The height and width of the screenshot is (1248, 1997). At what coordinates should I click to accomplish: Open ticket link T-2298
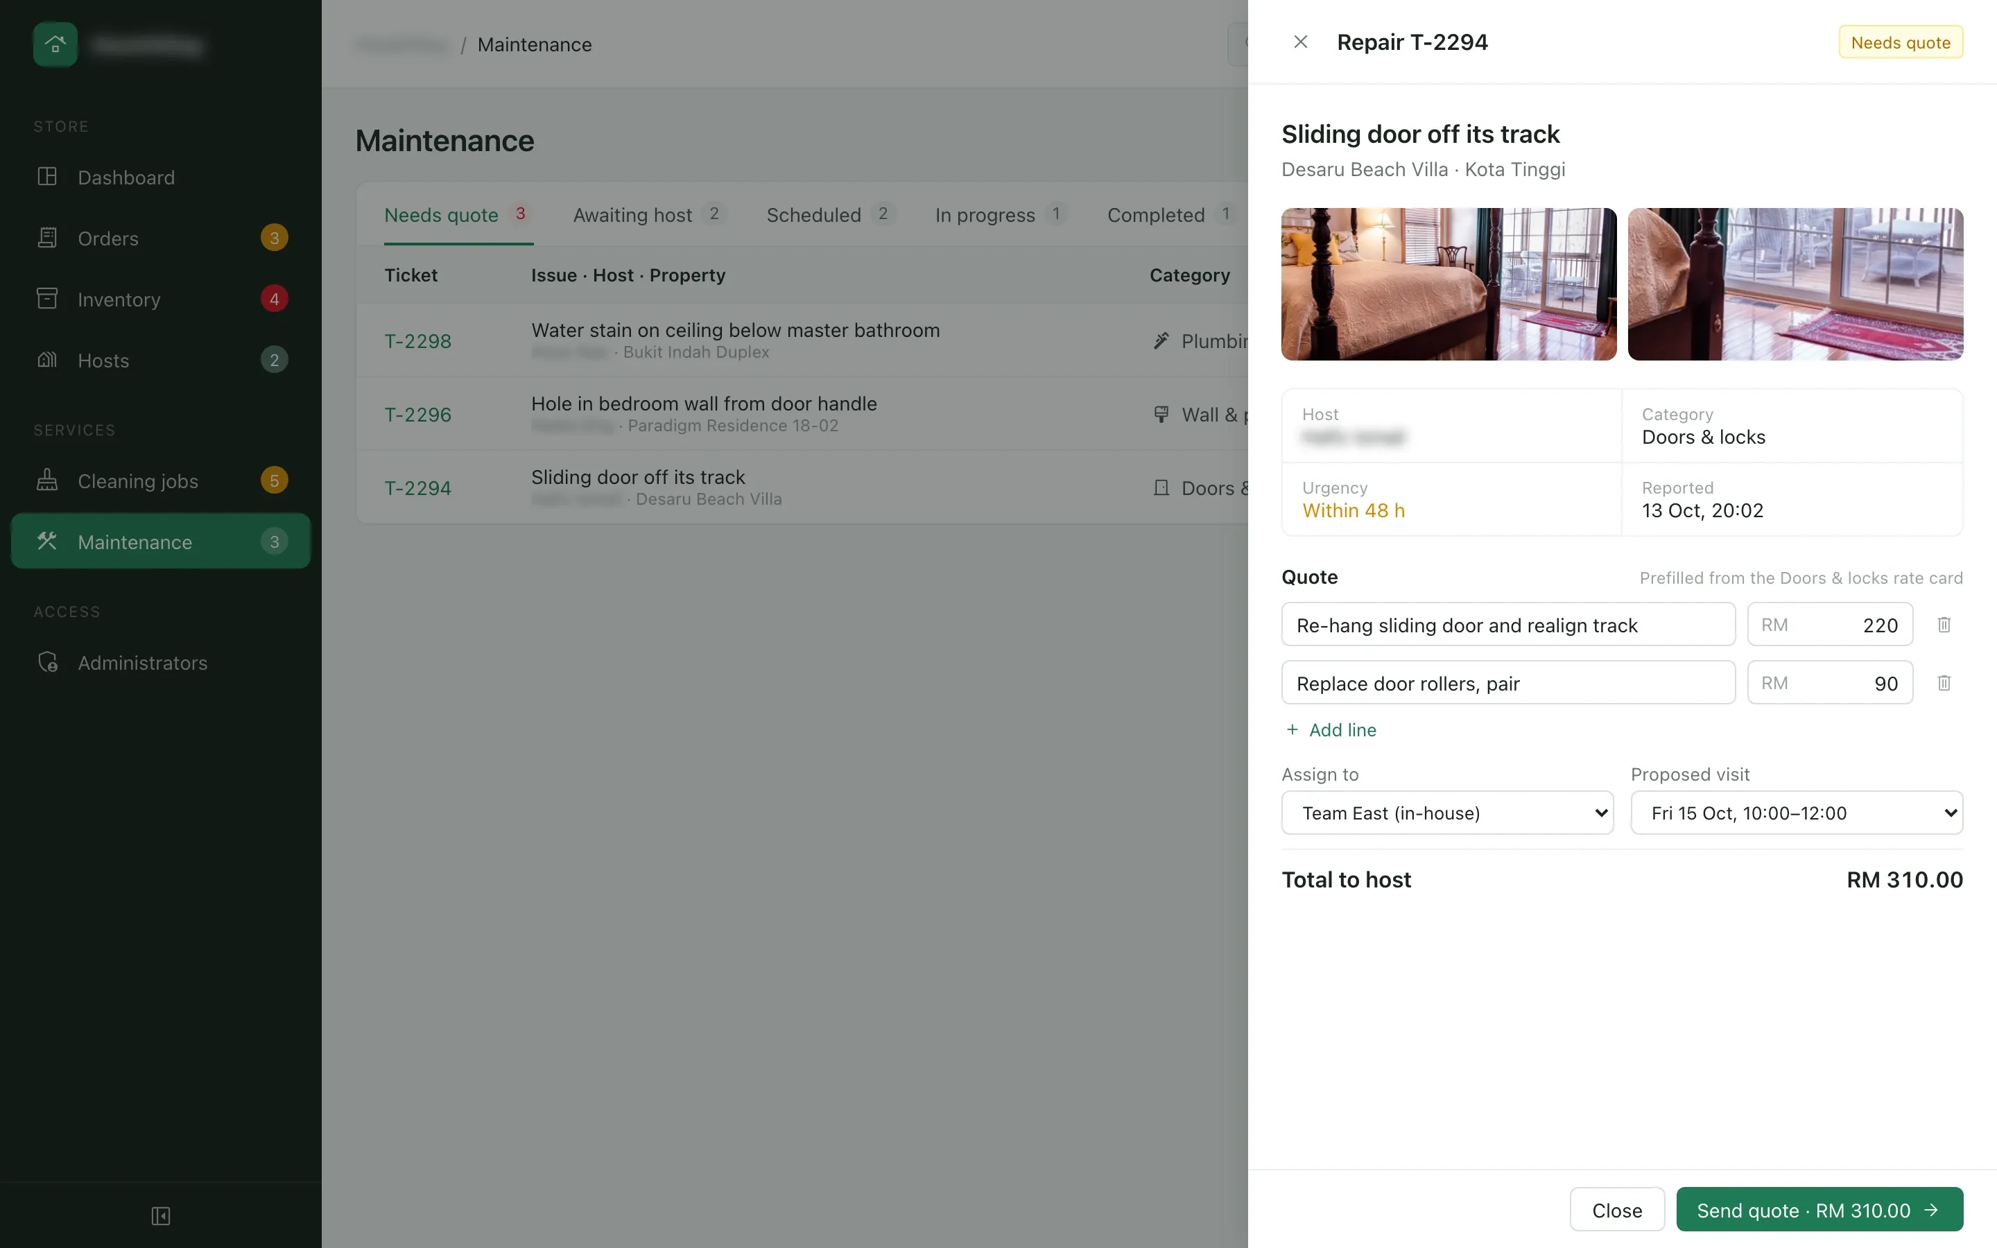(x=417, y=341)
